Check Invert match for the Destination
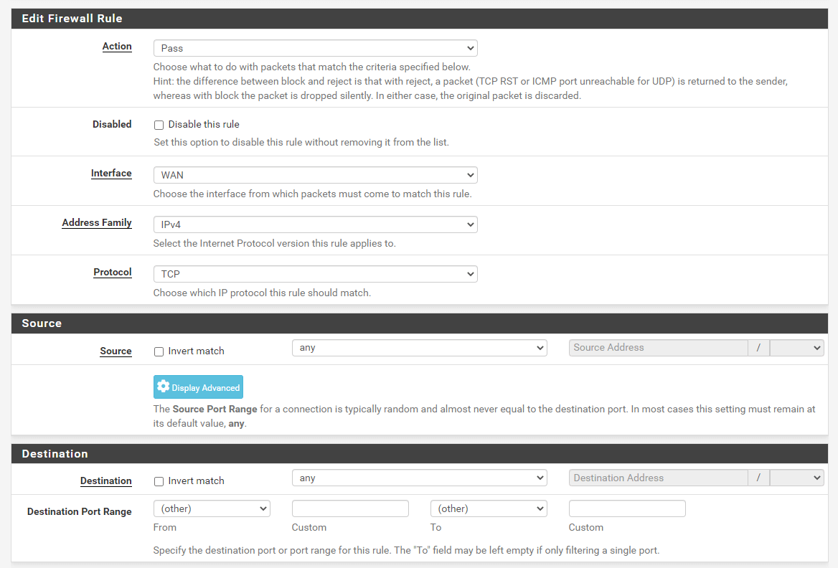This screenshot has width=838, height=568. click(159, 481)
